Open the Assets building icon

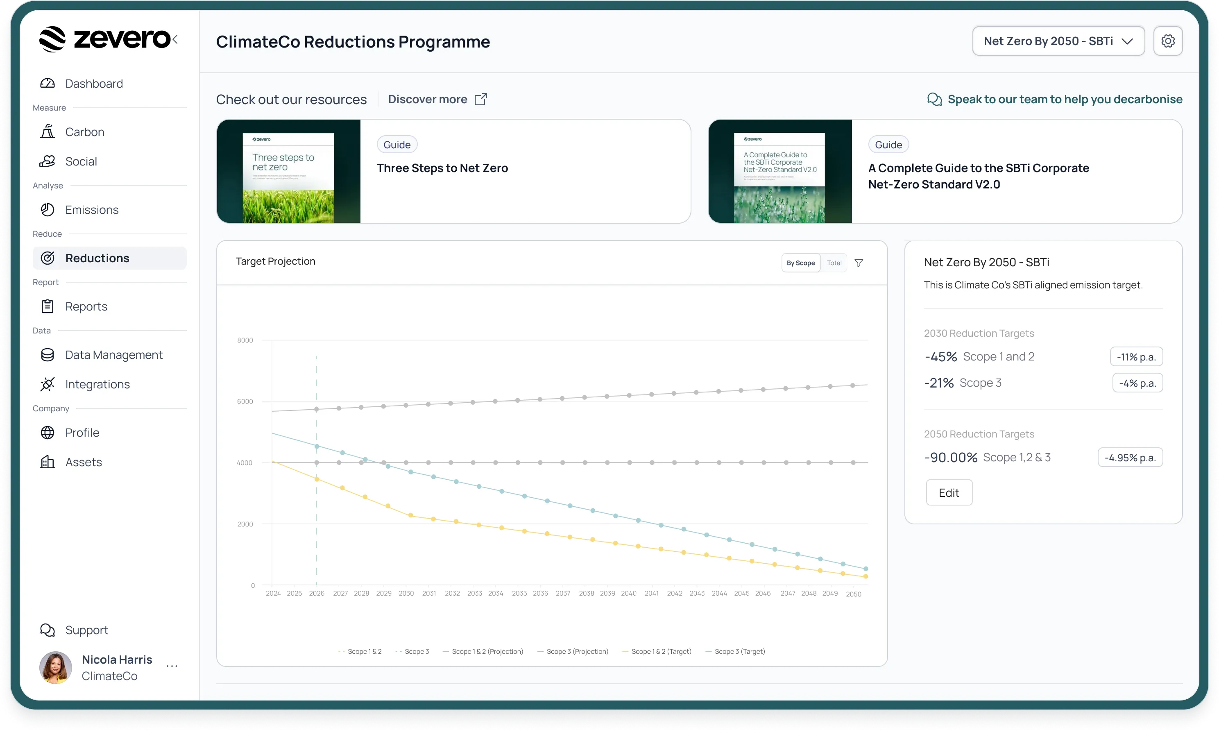click(47, 462)
